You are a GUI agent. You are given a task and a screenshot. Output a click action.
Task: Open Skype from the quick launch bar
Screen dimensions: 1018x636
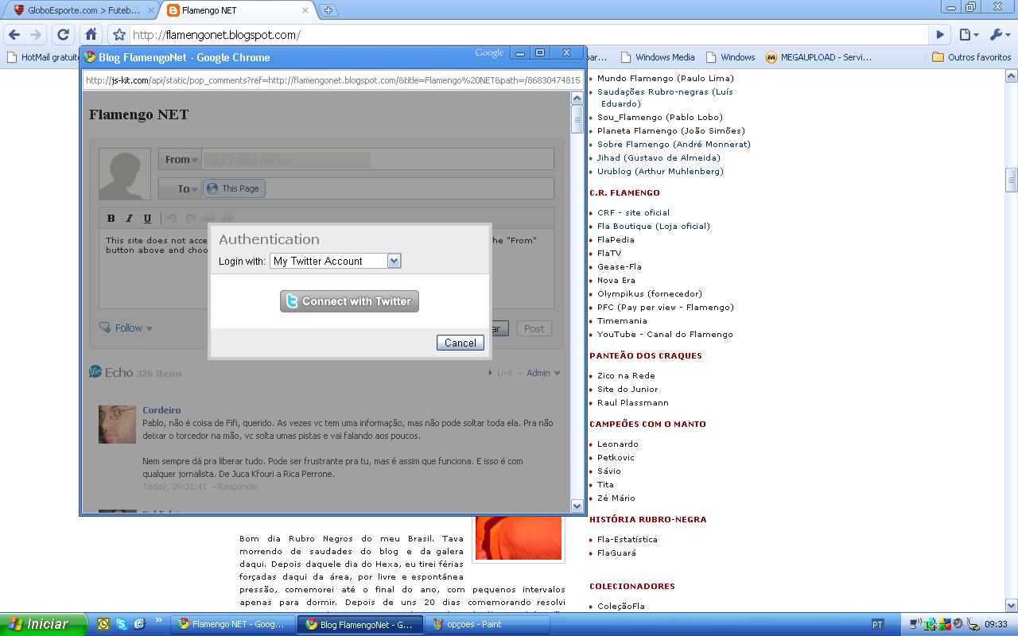coord(121,624)
